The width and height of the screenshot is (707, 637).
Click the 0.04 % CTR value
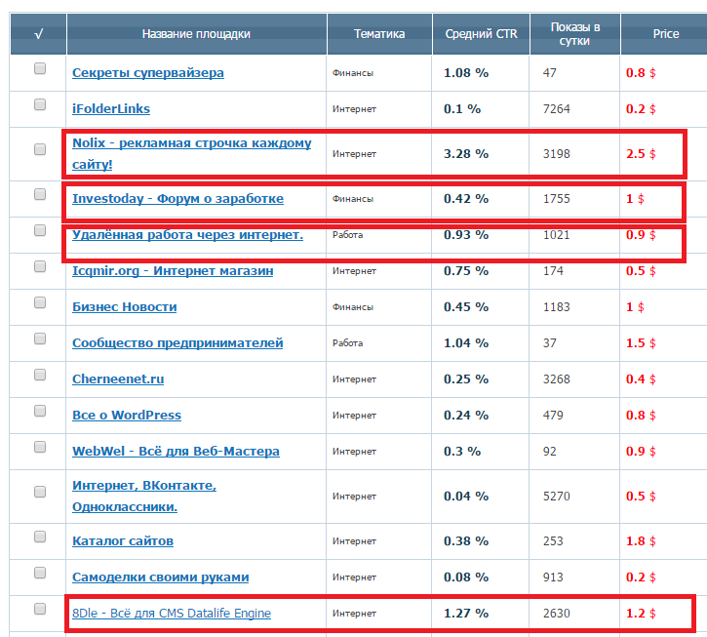[x=466, y=497]
